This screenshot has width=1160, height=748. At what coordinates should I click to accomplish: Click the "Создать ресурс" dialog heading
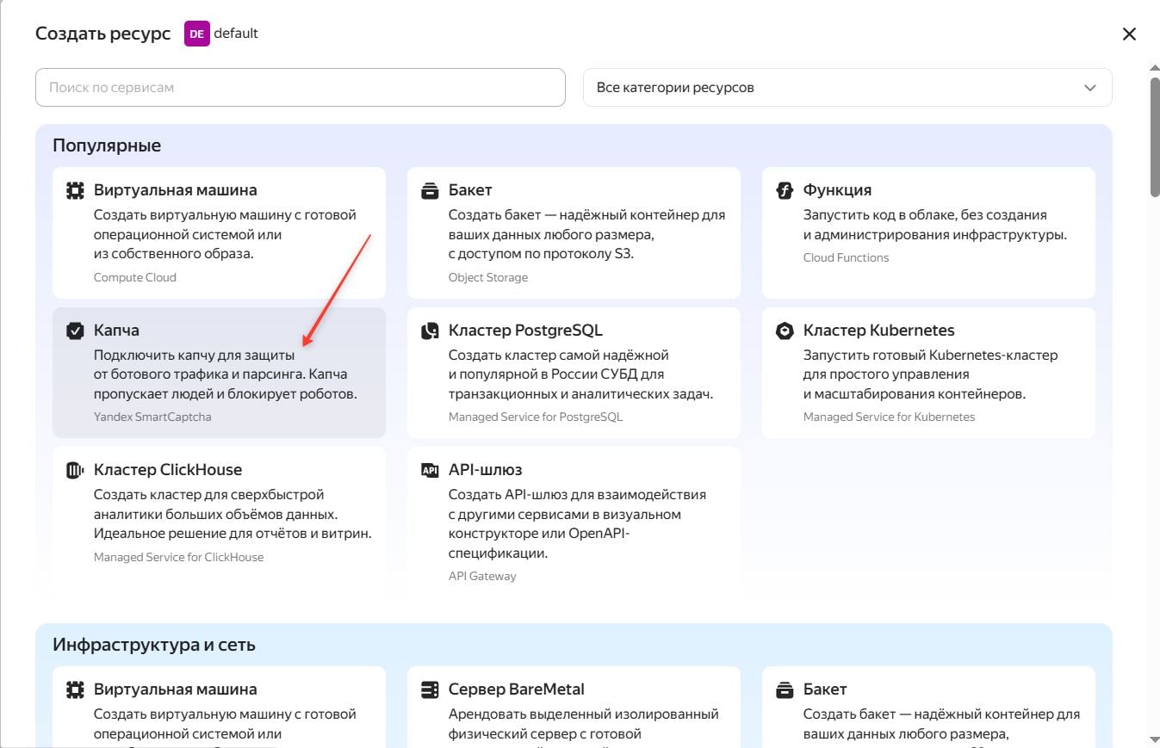click(103, 34)
